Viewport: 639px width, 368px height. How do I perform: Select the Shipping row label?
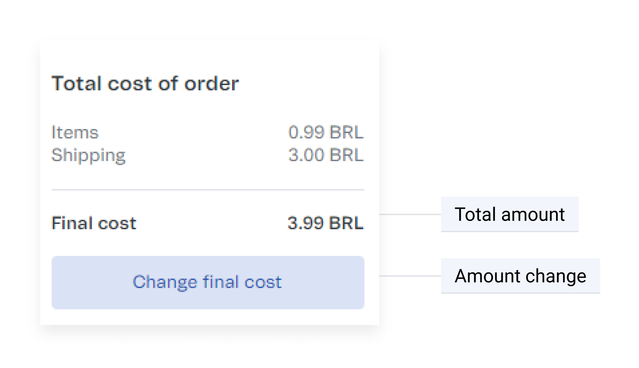point(88,155)
